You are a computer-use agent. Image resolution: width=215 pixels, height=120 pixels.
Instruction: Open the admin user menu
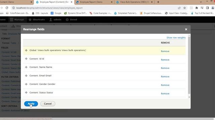55,20
